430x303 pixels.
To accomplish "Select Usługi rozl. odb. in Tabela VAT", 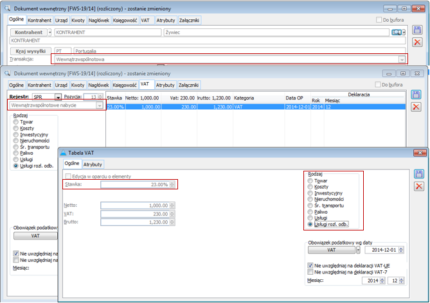I will click(x=310, y=225).
